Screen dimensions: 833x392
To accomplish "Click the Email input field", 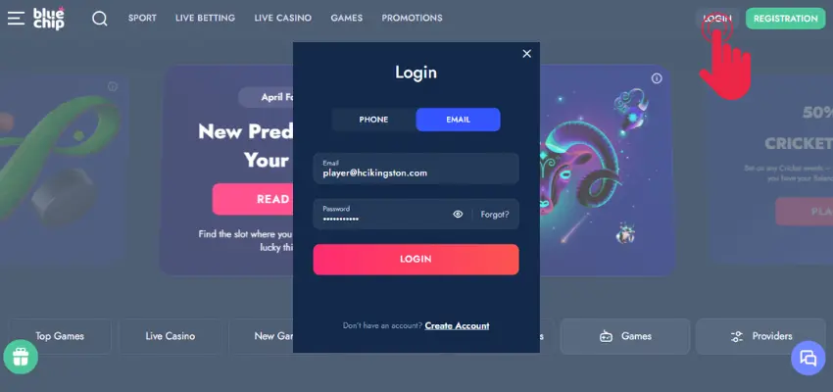I will point(416,169).
